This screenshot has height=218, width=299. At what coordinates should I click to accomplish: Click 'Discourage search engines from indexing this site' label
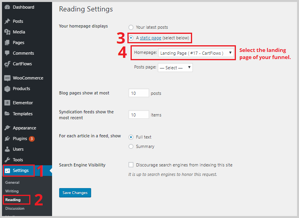tap(184, 165)
